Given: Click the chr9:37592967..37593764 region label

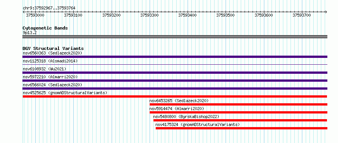Looking at the screenshot, I should pyautogui.click(x=49, y=8).
